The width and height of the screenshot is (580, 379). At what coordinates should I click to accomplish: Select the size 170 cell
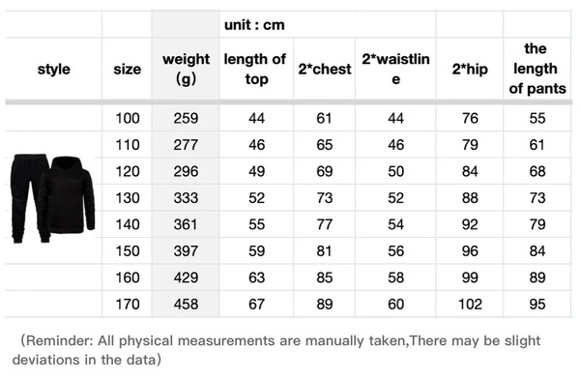[127, 304]
